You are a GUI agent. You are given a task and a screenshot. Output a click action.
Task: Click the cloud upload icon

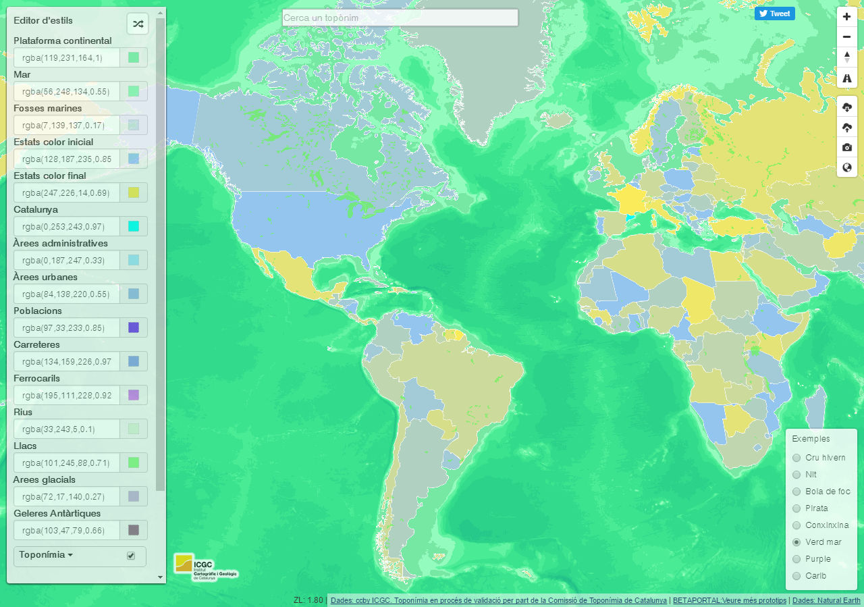pos(847,127)
